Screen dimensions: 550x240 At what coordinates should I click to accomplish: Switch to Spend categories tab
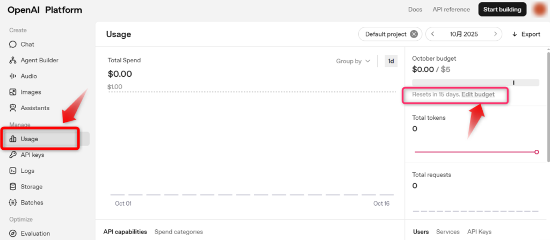tap(178, 232)
